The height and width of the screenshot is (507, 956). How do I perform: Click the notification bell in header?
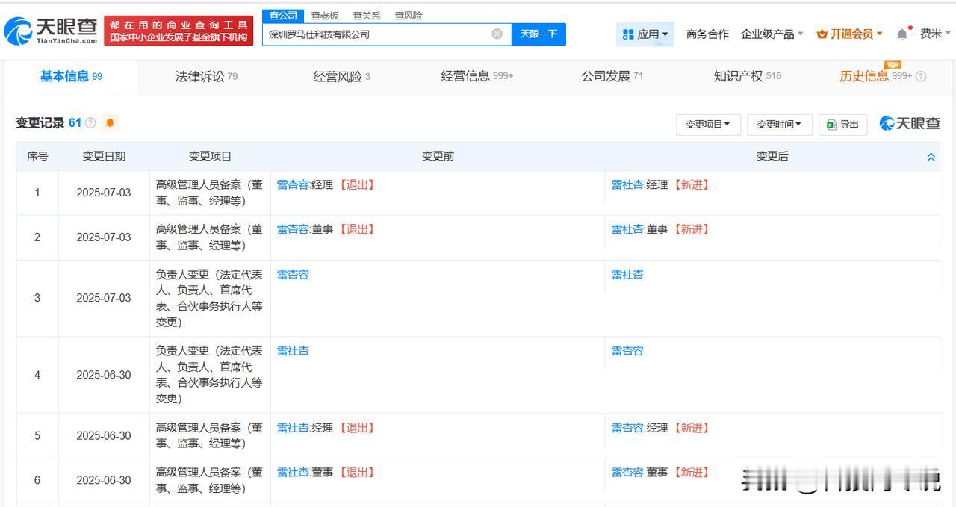902,34
